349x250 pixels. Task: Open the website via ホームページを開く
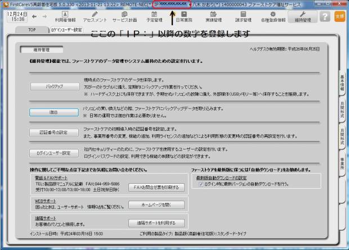pyautogui.click(x=153, y=204)
